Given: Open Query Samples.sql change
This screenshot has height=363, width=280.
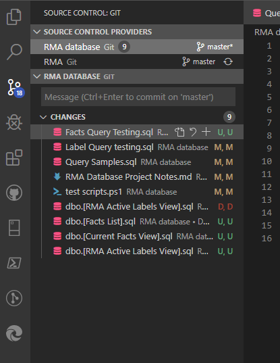Looking at the screenshot, I should pyautogui.click(x=137, y=162).
